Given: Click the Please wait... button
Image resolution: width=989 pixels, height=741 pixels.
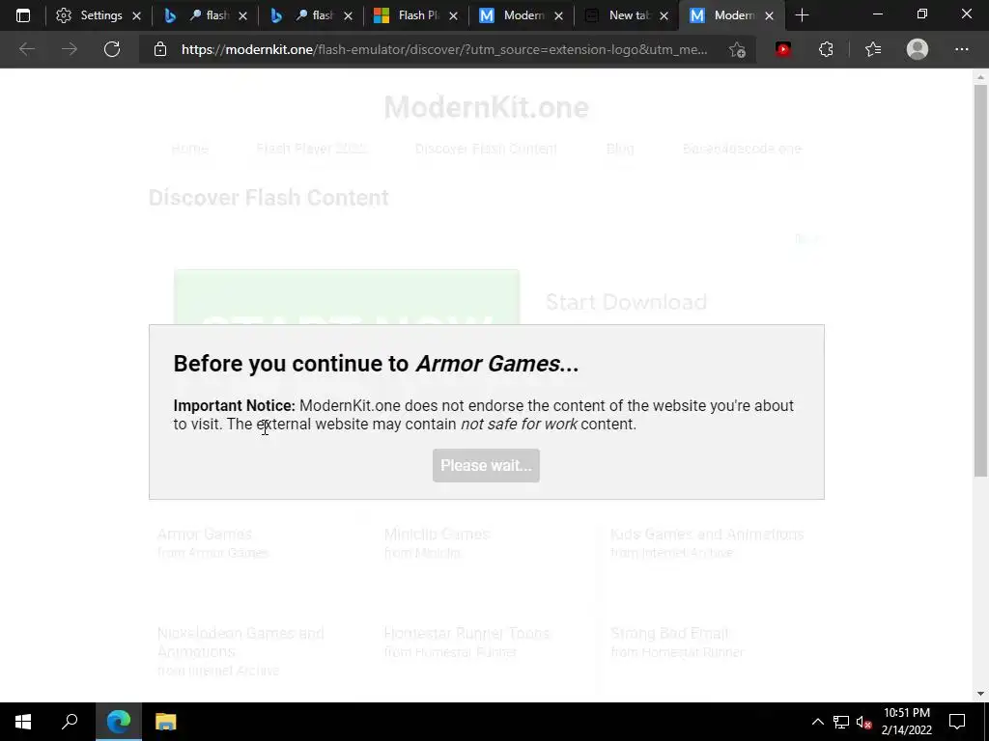Looking at the screenshot, I should click(486, 466).
